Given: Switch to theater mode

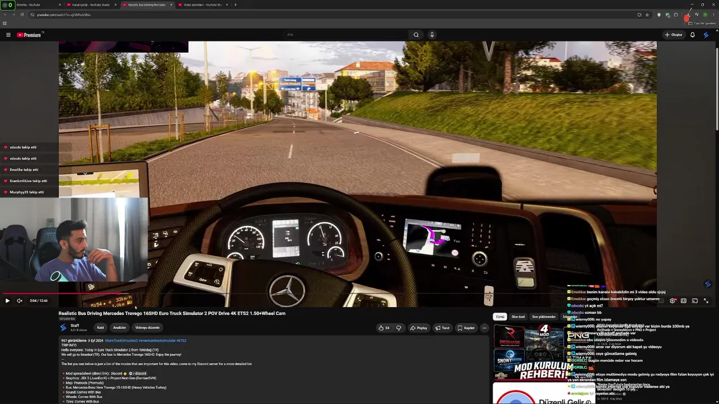Looking at the screenshot, I should pos(684,301).
